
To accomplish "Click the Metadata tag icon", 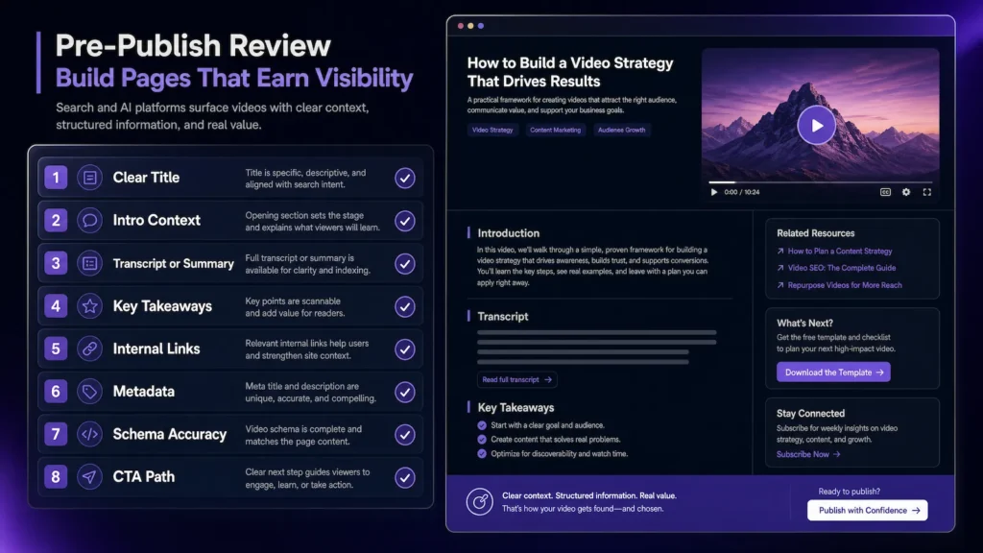I will tap(89, 392).
